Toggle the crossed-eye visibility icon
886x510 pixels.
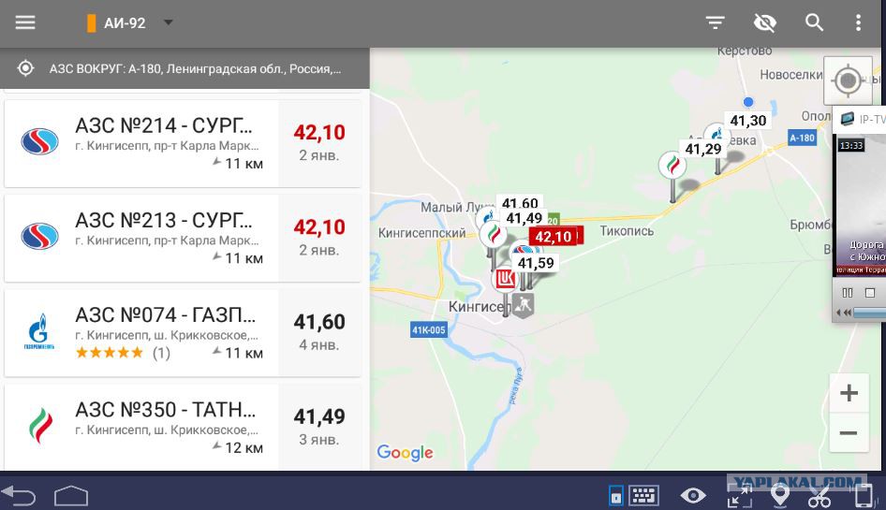(764, 22)
